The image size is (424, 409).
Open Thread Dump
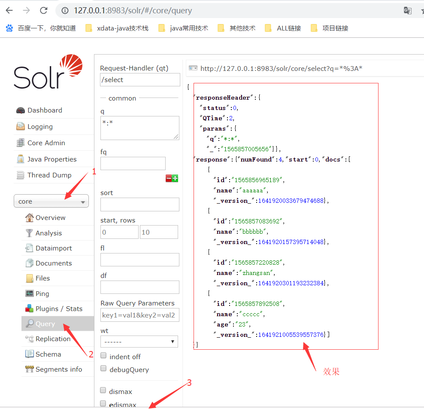coord(49,175)
